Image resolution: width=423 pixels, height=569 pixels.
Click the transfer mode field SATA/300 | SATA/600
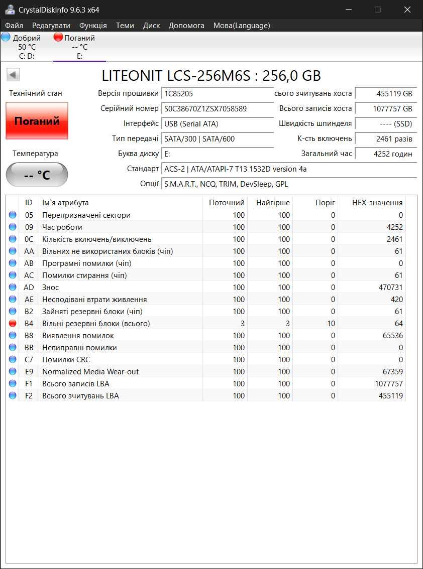pos(218,138)
